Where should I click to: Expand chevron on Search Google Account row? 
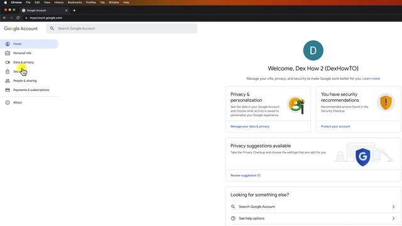(x=393, y=207)
